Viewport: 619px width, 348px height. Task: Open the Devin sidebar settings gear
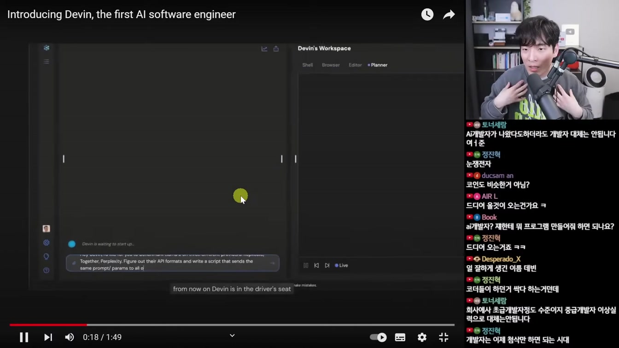point(46,243)
